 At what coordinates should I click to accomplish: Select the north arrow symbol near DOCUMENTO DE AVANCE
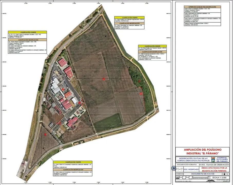[224, 174]
